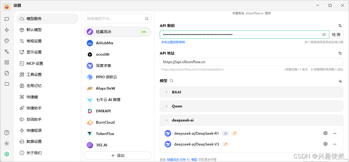Screen dimensions: 349x162
Task: Select 深度求索 provider
Action: (x=117, y=66)
